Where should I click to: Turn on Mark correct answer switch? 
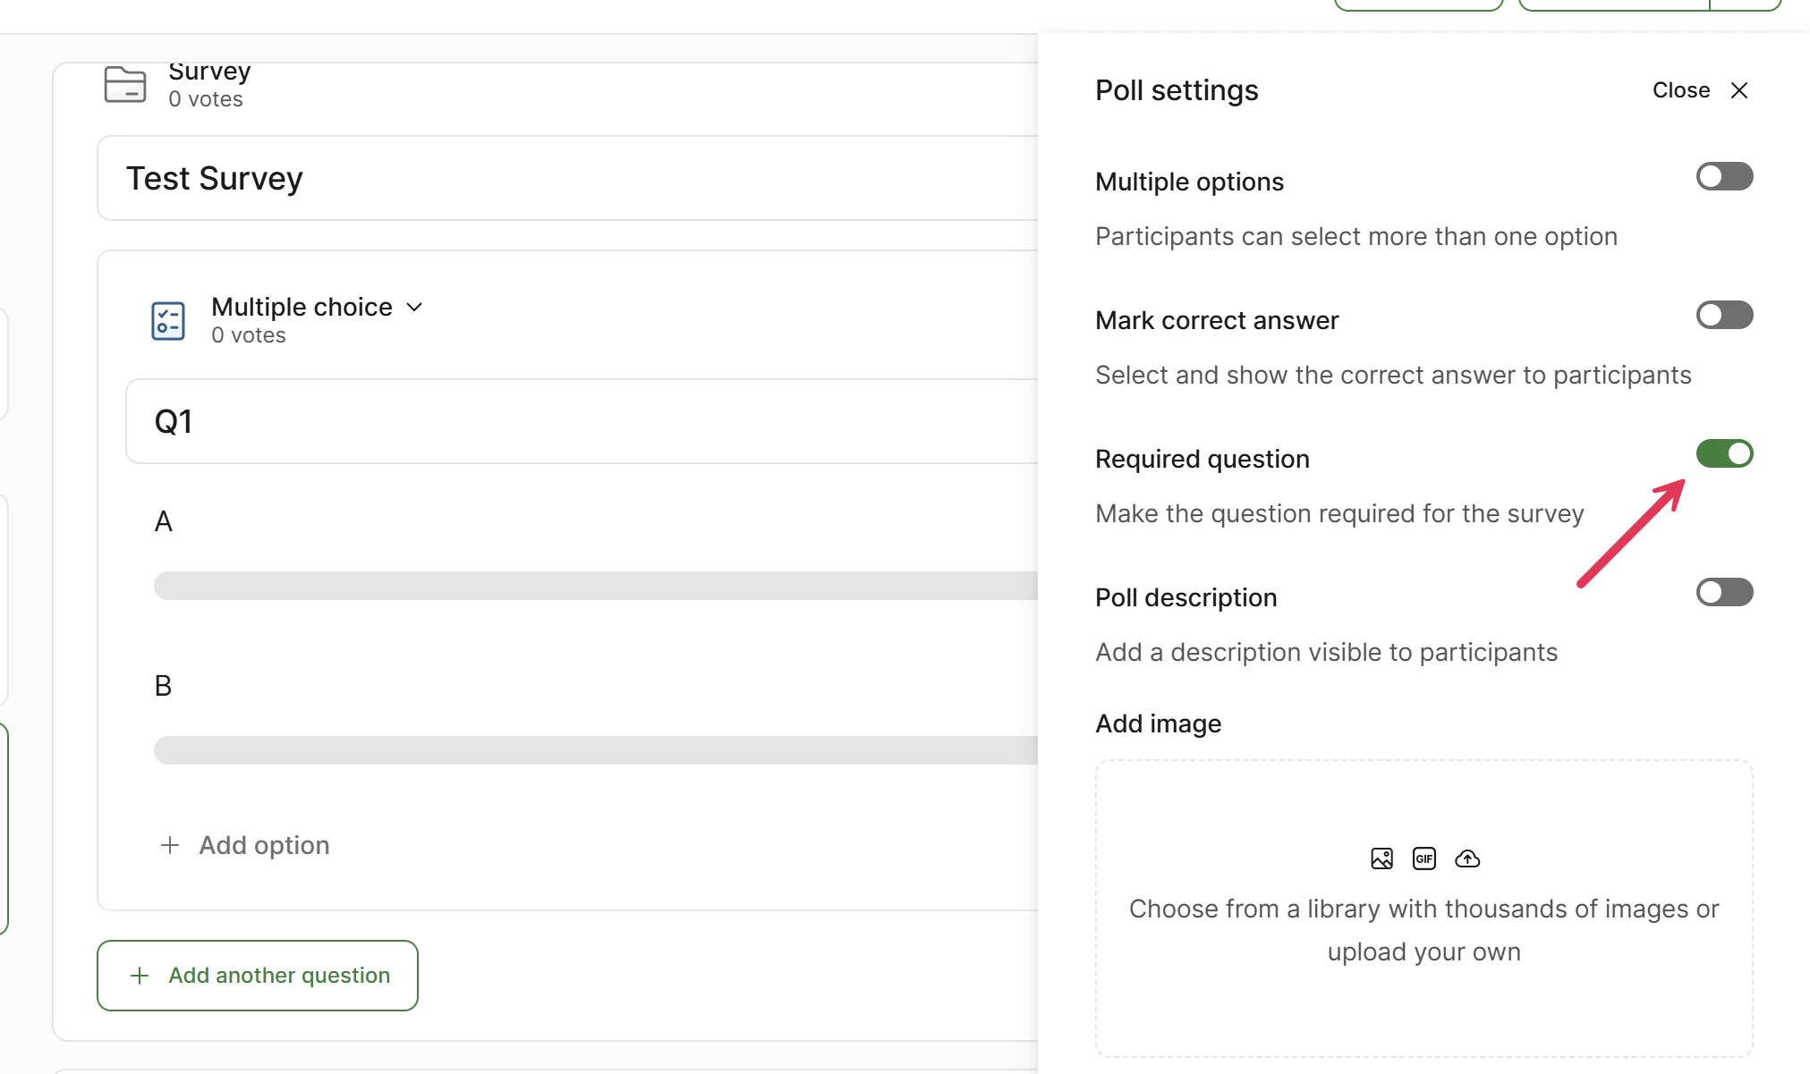[x=1724, y=316]
